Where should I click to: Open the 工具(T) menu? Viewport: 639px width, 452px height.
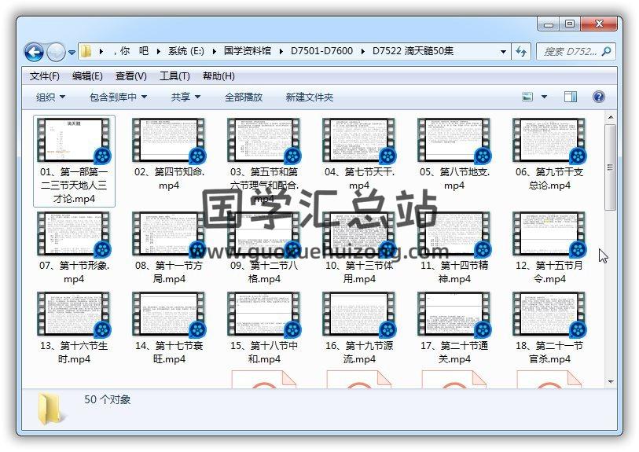[x=174, y=76]
